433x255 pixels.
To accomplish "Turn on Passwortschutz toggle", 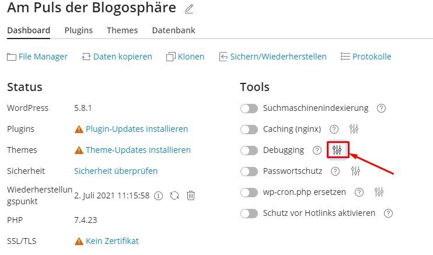I will (249, 172).
